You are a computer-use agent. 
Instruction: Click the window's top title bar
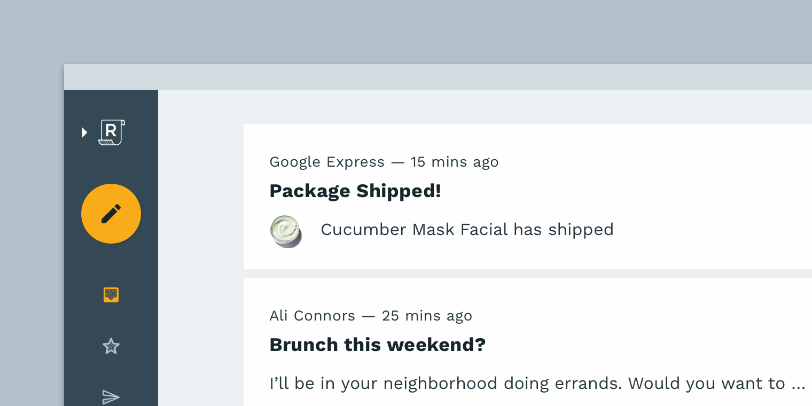coord(427,77)
